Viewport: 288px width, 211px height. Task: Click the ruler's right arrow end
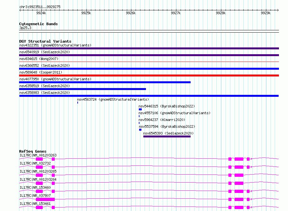[278, 10]
